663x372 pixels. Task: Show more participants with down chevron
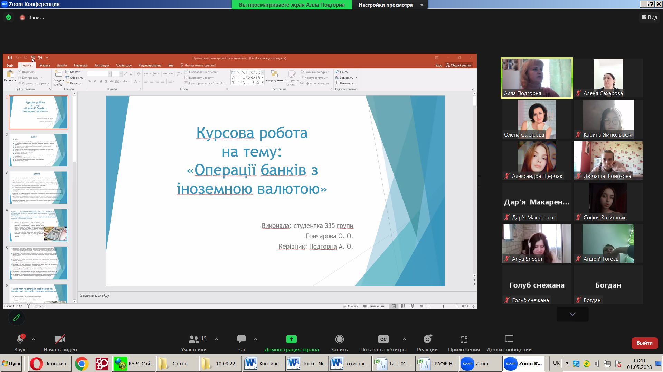(x=572, y=314)
